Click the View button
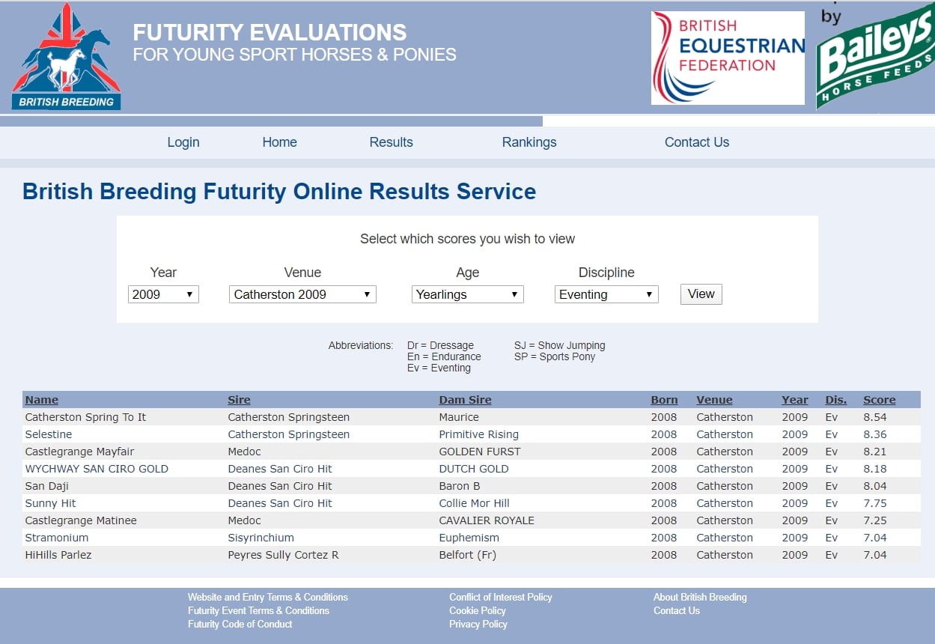The height and width of the screenshot is (644, 935). pos(701,294)
